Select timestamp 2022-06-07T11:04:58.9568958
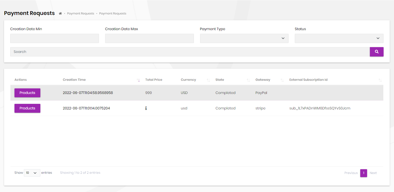394x192 pixels. point(88,93)
